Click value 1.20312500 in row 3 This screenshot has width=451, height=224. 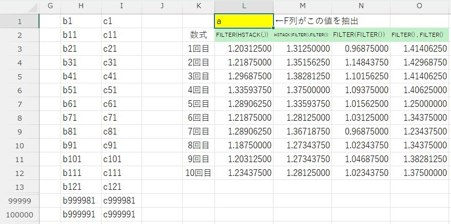(244, 49)
